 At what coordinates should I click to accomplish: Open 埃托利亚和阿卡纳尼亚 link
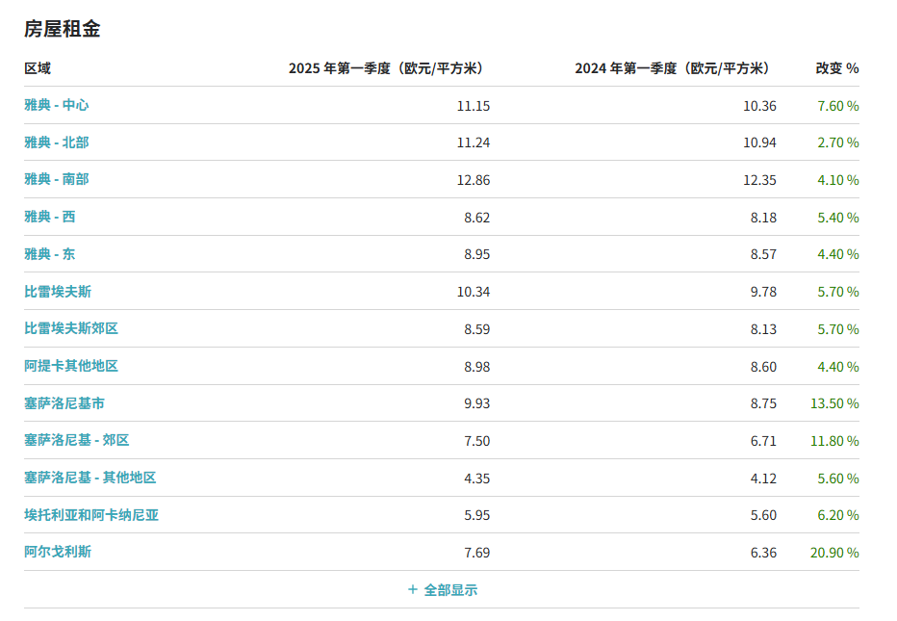pos(91,515)
